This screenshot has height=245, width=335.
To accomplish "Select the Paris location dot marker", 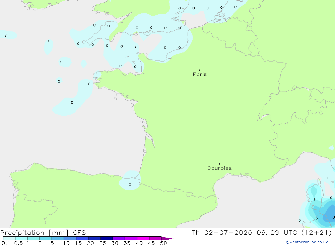I will coord(200,70).
